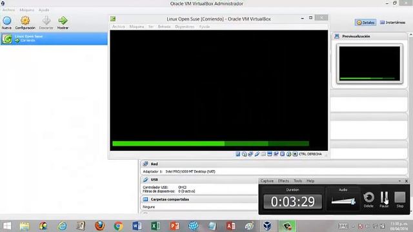Stop the screen recording
This screenshot has width=413, height=232.
[400, 200]
